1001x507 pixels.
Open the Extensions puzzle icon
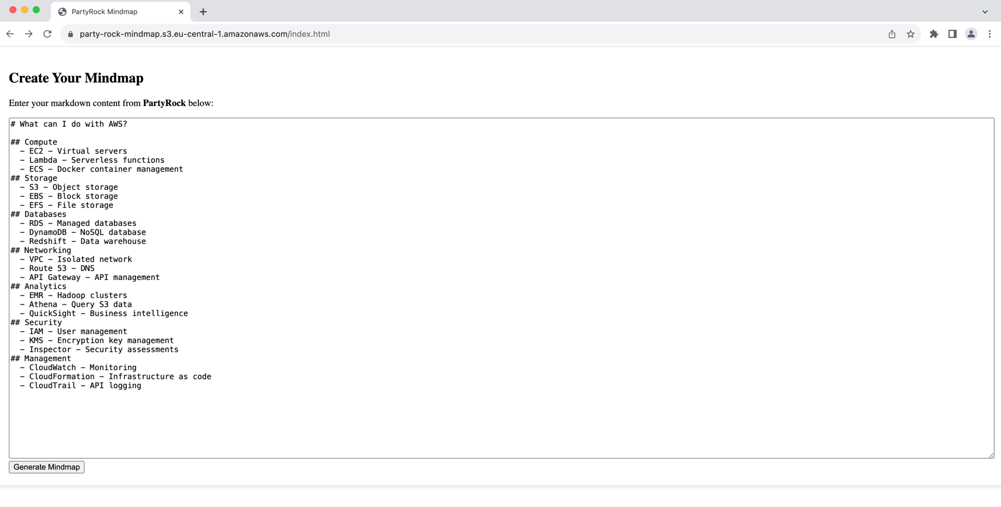[x=933, y=34]
